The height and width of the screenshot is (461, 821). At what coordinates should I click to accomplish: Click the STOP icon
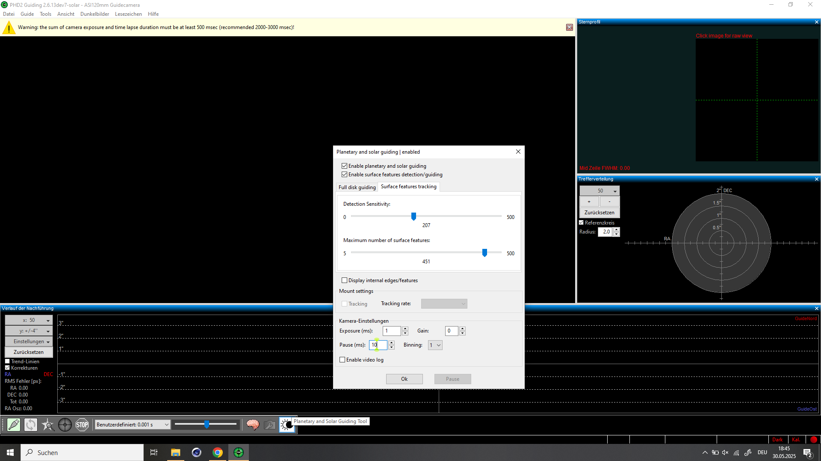[82, 425]
